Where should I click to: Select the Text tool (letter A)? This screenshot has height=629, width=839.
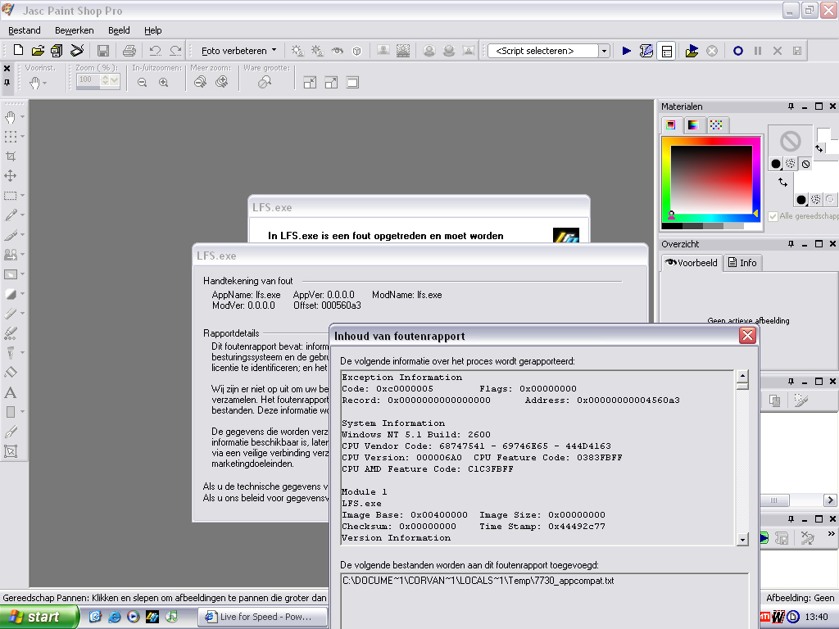11,392
